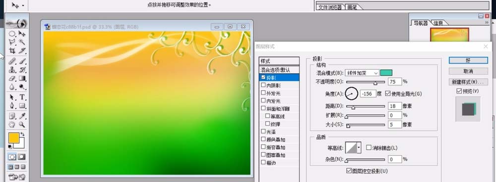Jump to ImageReady icon
The height and width of the screenshot is (182, 496).
pyautogui.click(x=17, y=177)
